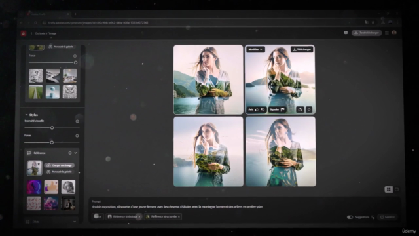Reload the page in browser

36,23
